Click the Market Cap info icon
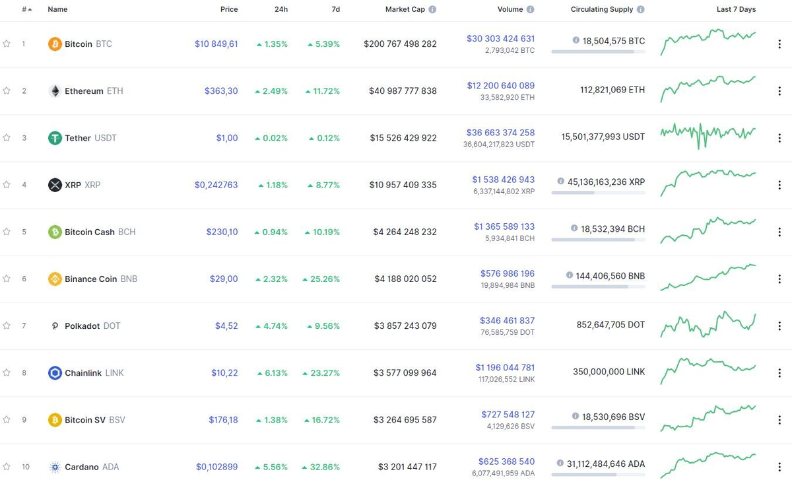The width and height of the screenshot is (792, 484). [x=432, y=10]
